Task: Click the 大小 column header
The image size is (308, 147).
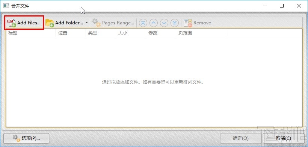Action: pyautogui.click(x=131, y=33)
